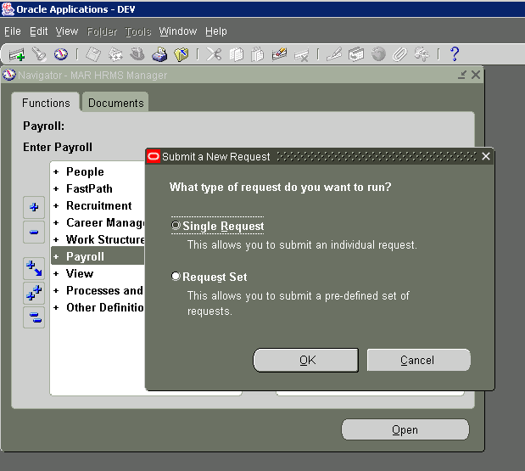The image size is (525, 471).
Task: Expand the Career Management tree node
Action: coord(56,222)
